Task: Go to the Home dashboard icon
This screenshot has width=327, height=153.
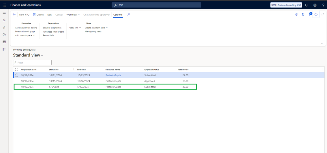Action: tap(4, 20)
